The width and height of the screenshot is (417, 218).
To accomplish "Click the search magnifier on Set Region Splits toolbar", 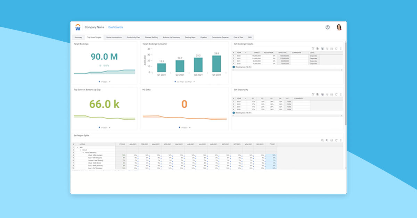I will click(x=322, y=140).
